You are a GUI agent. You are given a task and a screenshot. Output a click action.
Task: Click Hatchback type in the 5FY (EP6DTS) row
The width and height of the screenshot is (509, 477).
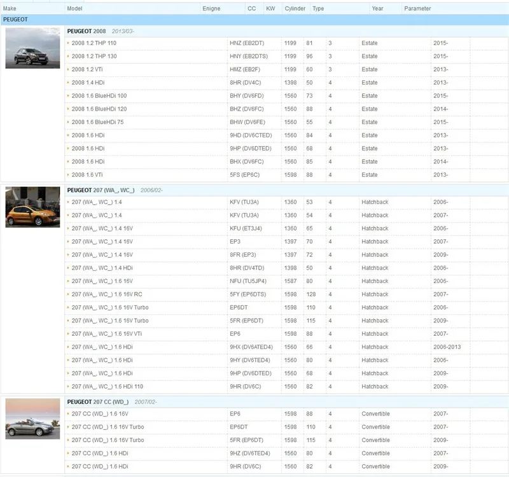pos(375,294)
